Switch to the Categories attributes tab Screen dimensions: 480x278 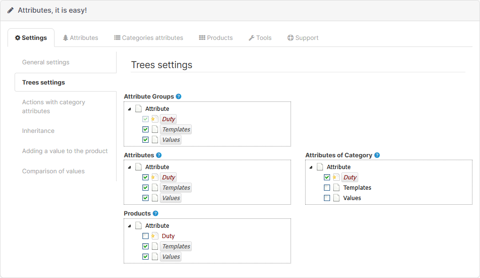click(x=149, y=38)
